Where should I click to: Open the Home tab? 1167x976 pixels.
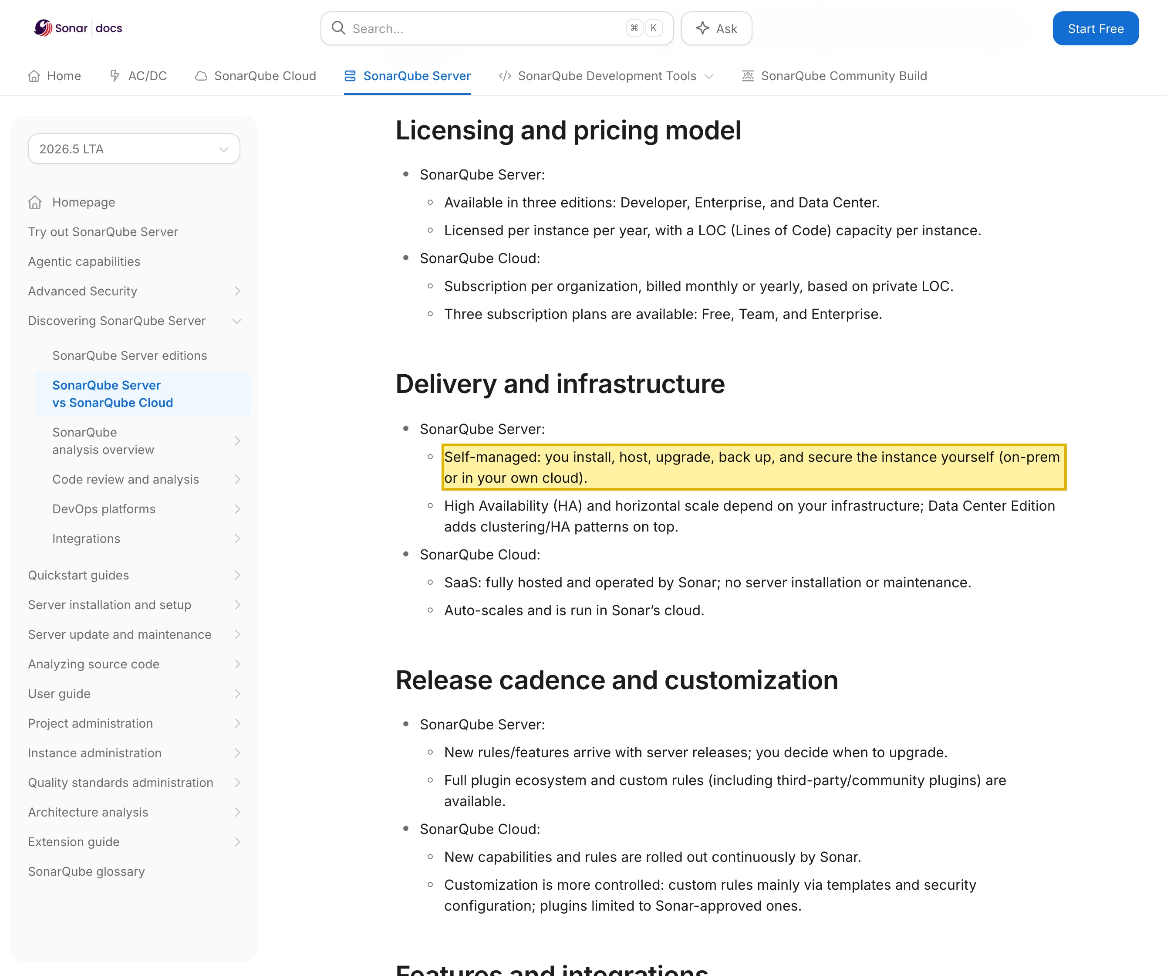pyautogui.click(x=54, y=76)
